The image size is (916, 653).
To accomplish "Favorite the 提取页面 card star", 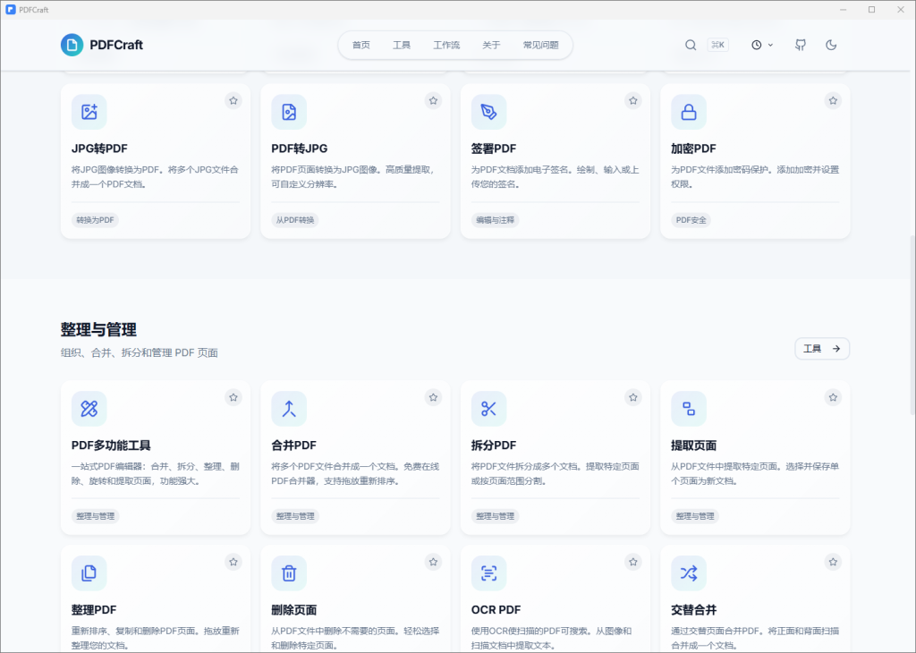I will point(833,397).
